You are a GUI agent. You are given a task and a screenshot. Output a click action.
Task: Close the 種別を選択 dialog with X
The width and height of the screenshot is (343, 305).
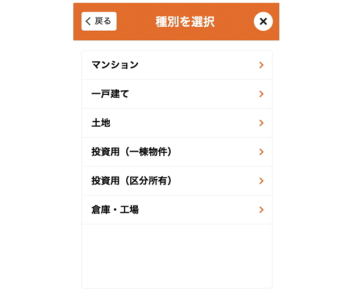pyautogui.click(x=263, y=22)
